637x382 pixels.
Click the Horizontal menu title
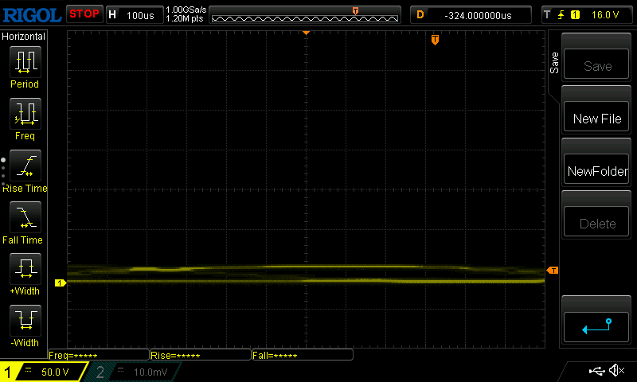[x=23, y=36]
